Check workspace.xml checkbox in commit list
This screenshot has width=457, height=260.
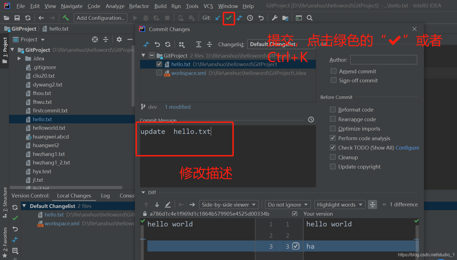click(159, 73)
